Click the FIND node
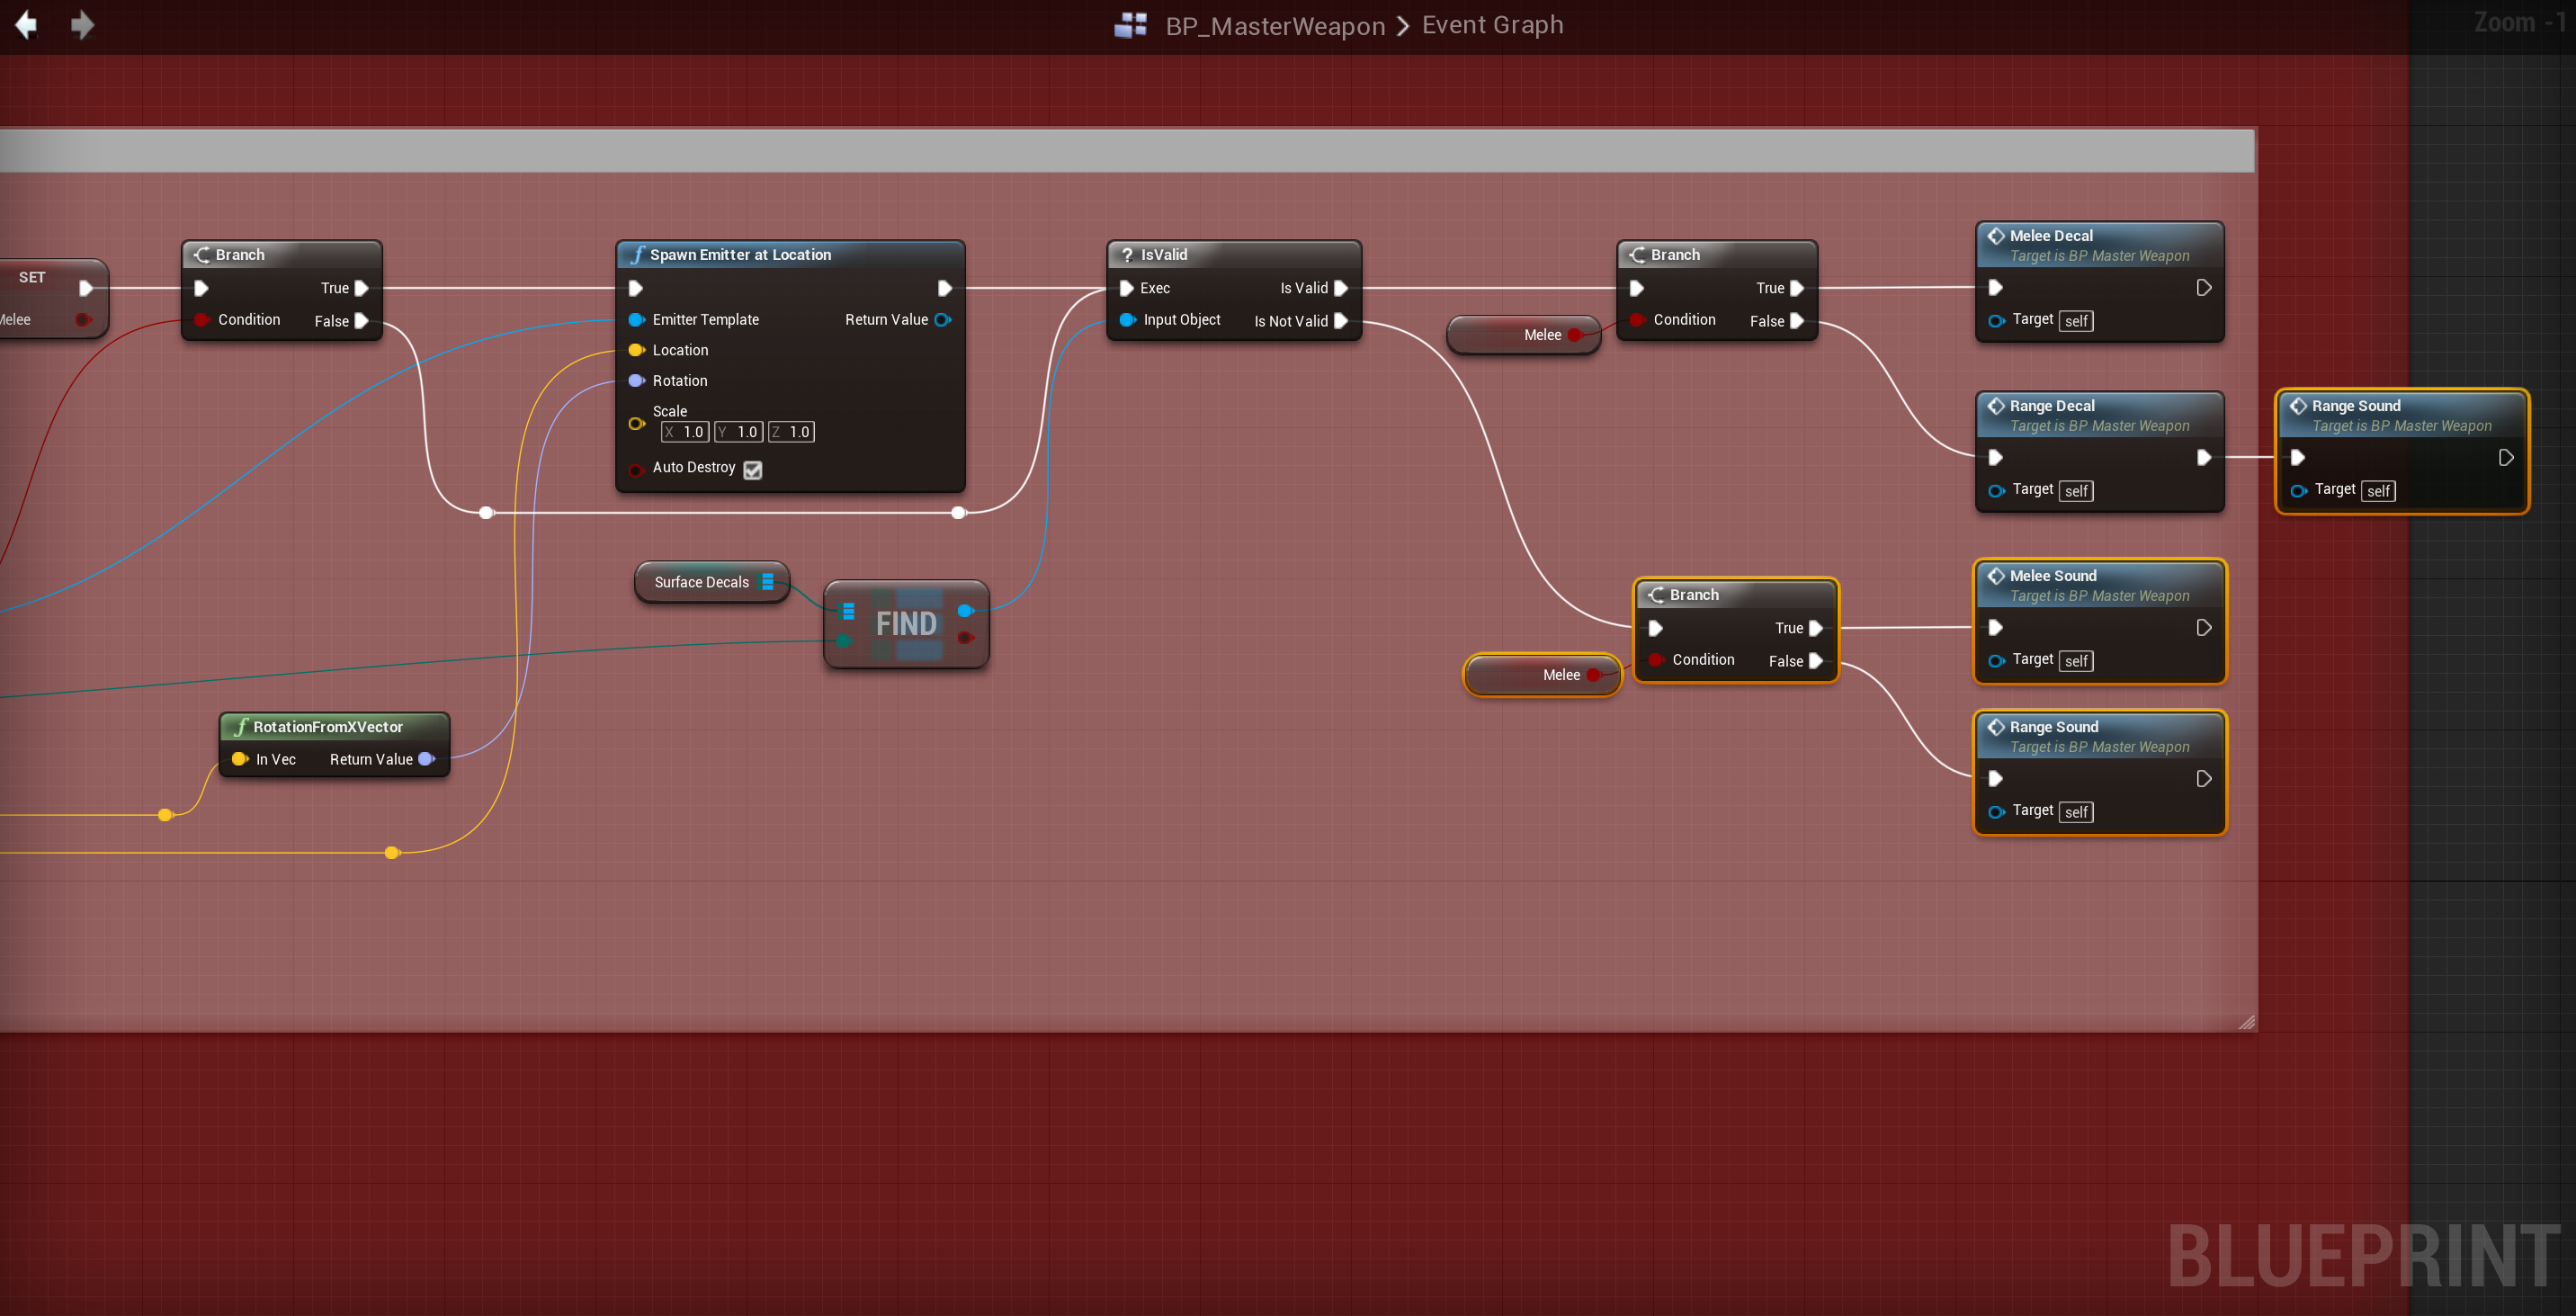Image resolution: width=2576 pixels, height=1316 pixels. 906,624
